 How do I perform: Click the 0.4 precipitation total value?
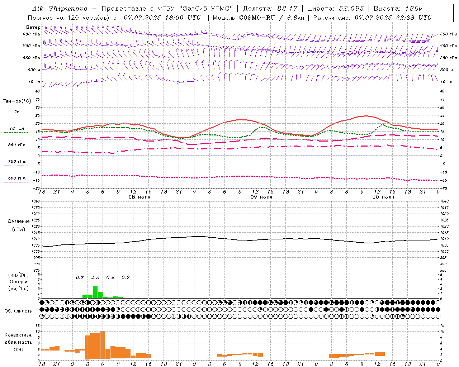pos(110,277)
